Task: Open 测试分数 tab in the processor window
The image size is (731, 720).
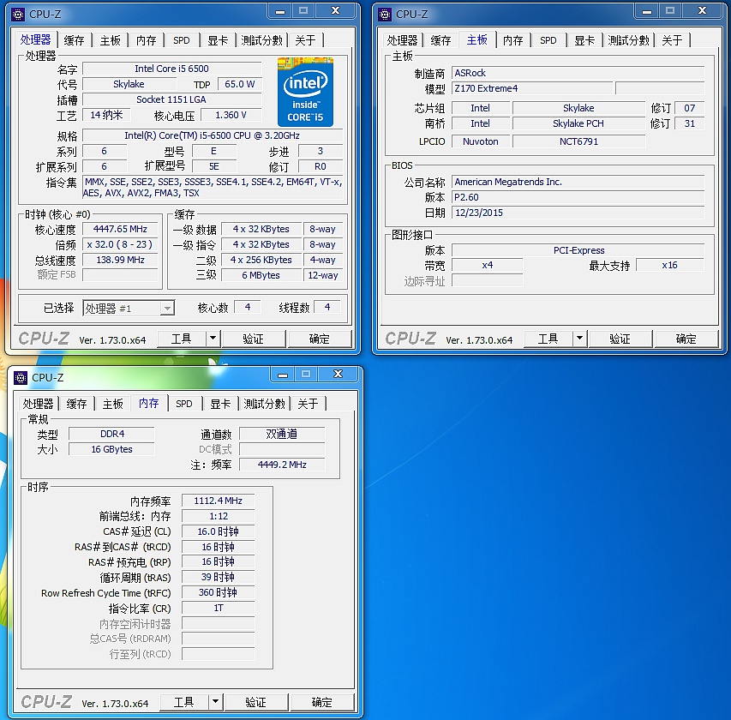Action: click(262, 40)
